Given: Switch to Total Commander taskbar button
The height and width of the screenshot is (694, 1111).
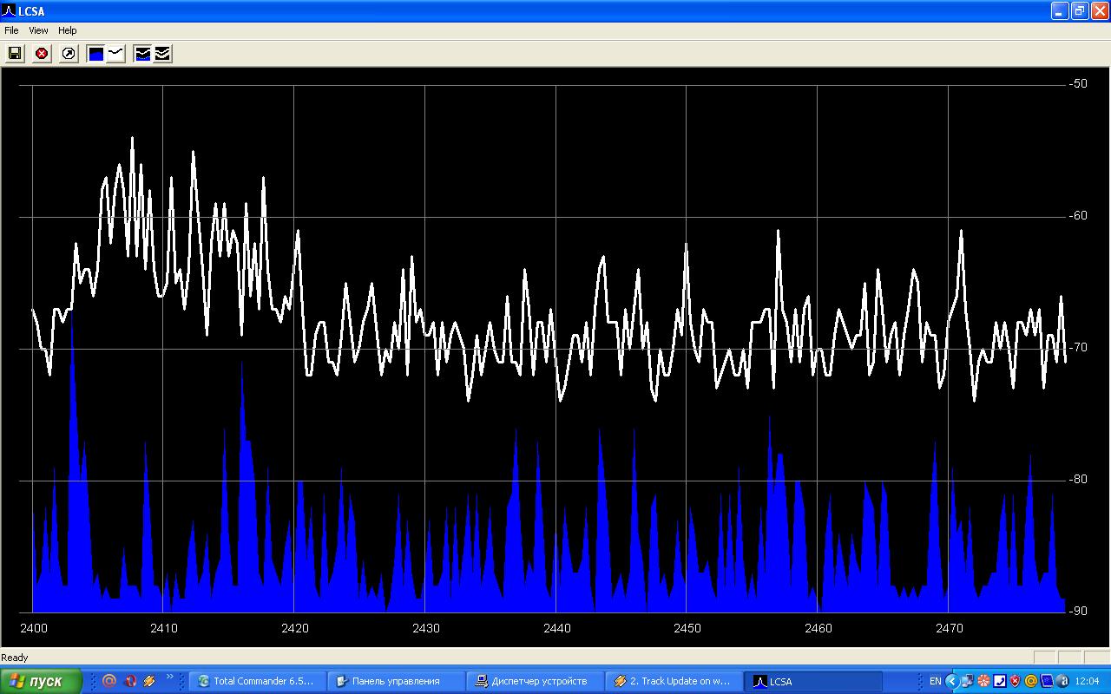Looking at the screenshot, I should (257, 681).
